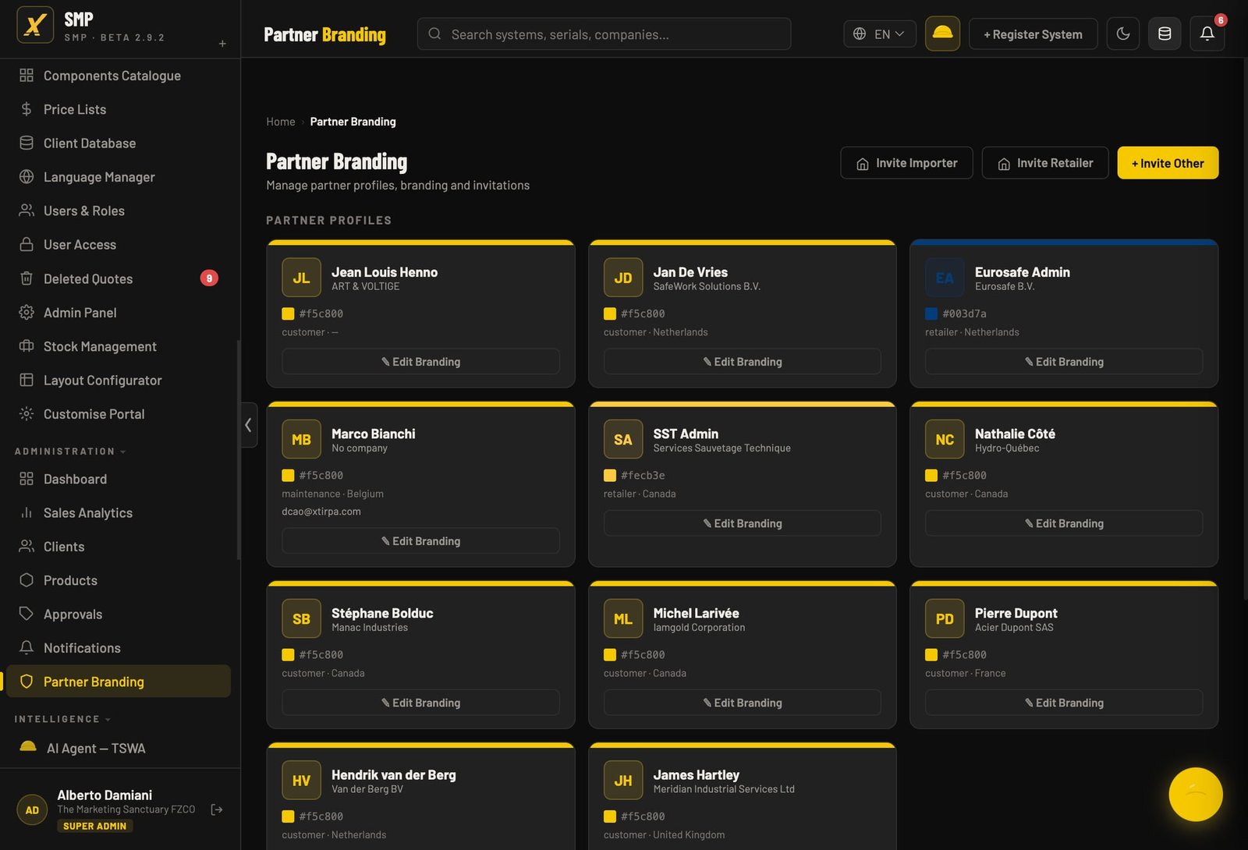Click #fecb3e color swatch on SST Admin card
1248x850 pixels.
click(x=610, y=475)
